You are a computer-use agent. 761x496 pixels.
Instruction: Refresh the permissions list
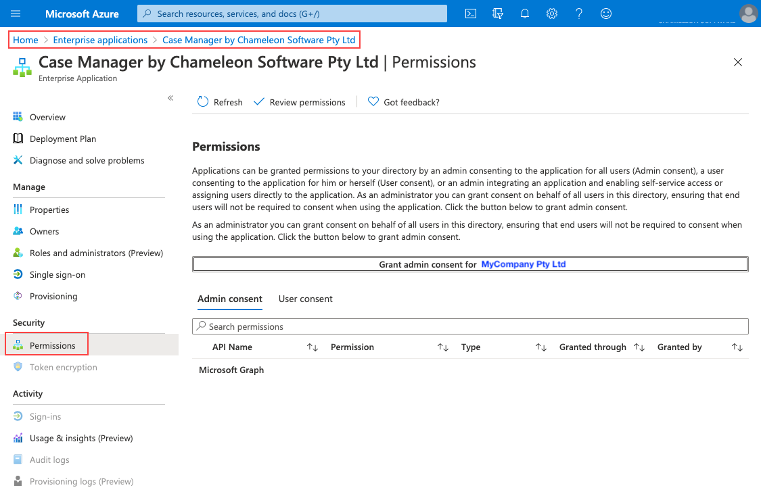pyautogui.click(x=220, y=102)
